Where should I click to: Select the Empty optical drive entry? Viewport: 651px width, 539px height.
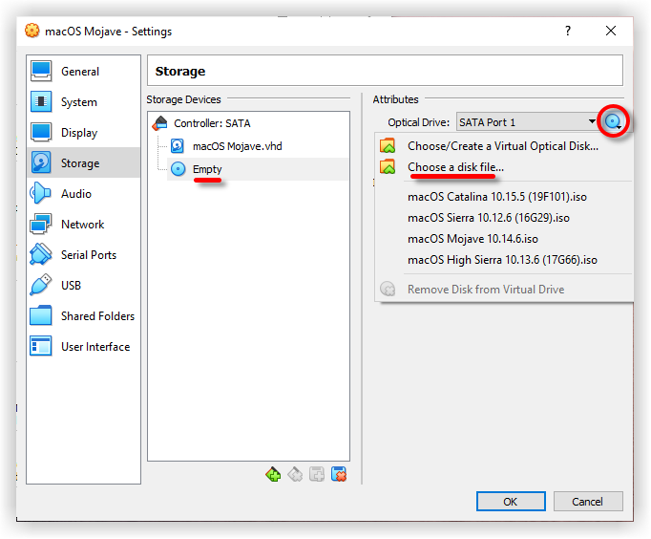click(206, 169)
